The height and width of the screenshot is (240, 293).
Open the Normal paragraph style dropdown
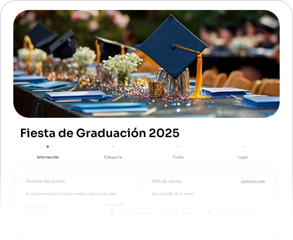pyautogui.click(x=150, y=213)
